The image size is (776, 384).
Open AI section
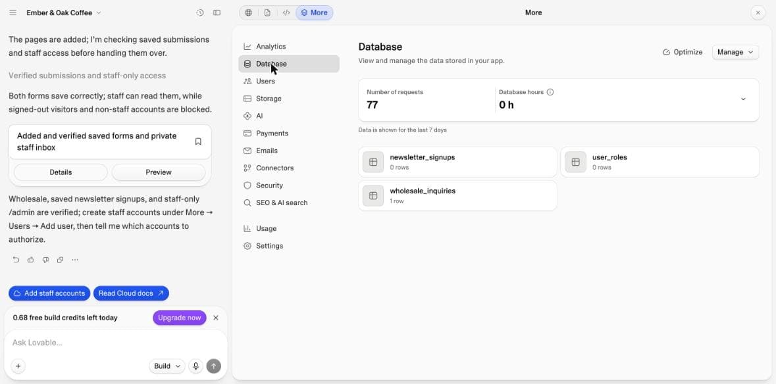tap(289, 116)
